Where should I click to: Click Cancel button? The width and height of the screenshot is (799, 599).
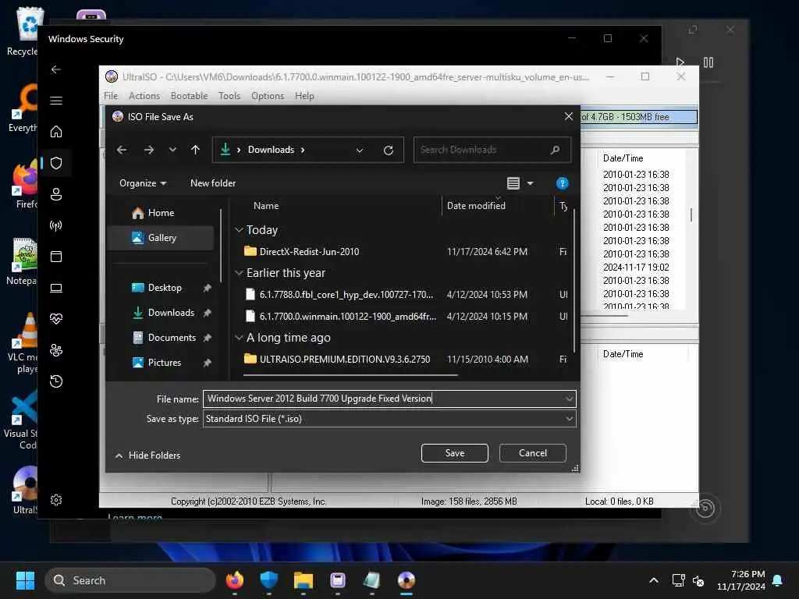(x=532, y=453)
